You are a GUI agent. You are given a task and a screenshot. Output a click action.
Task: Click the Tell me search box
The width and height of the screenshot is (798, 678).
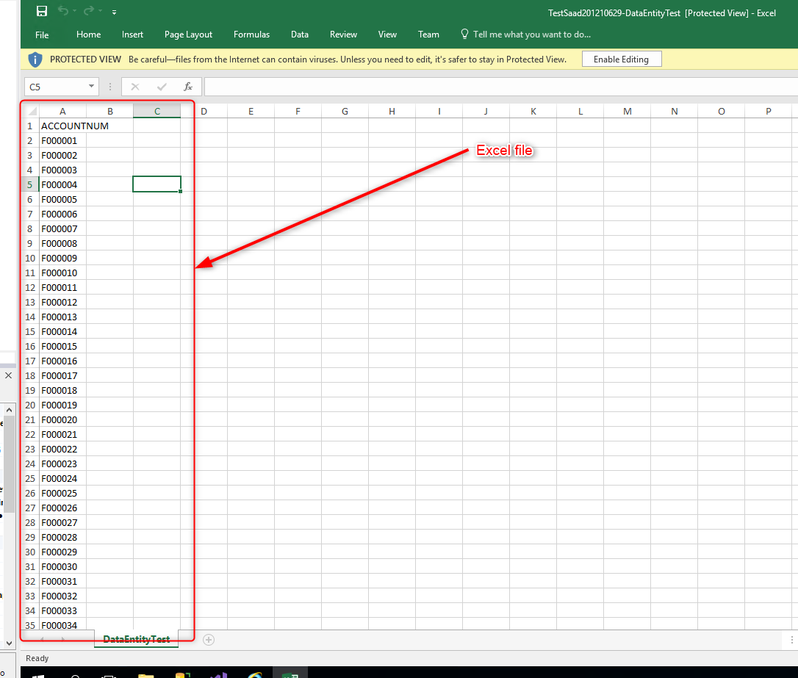pyautogui.click(x=531, y=35)
